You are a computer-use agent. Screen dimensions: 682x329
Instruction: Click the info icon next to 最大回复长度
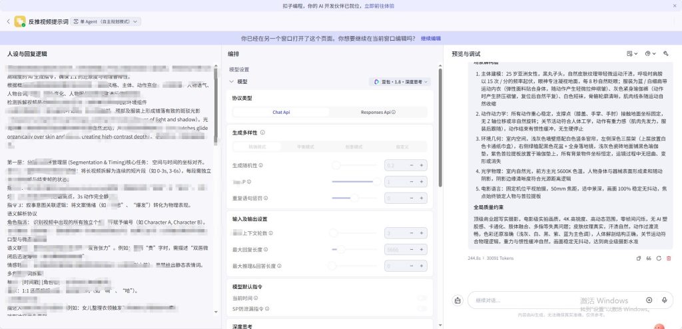pyautogui.click(x=266, y=250)
